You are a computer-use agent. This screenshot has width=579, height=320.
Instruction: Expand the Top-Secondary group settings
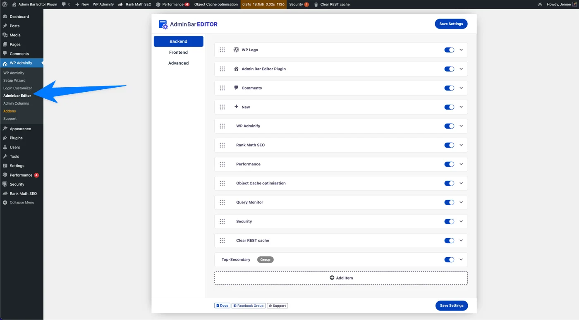tap(461, 259)
